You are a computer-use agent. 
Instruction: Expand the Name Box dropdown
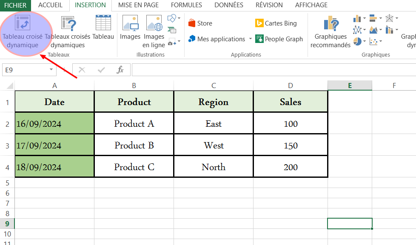(51, 70)
